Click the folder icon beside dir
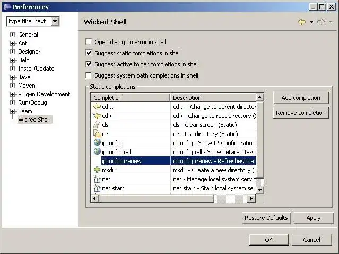Screen dimensions: 339x254 [x=97, y=133]
